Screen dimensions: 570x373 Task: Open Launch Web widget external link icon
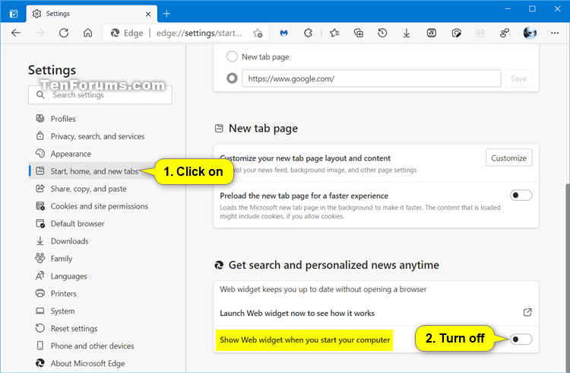527,312
